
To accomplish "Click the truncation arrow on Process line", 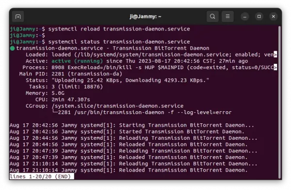I will click(275, 67).
